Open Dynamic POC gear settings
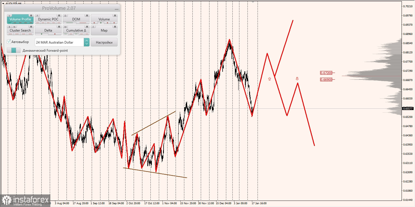This screenshot has width=415, height=207. [59, 16]
